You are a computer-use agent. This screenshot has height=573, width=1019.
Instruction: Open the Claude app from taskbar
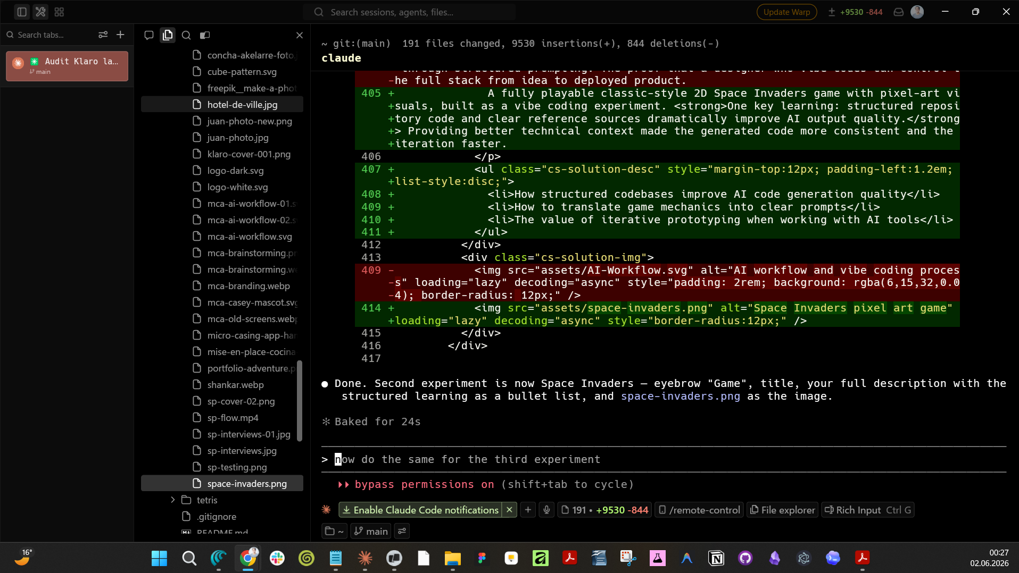pos(365,558)
